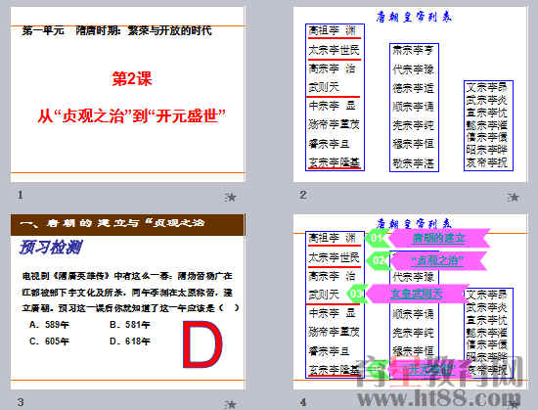Screen dimensions: 538x410
Task: Click the big red D answer letter
Action: pyautogui.click(x=202, y=344)
